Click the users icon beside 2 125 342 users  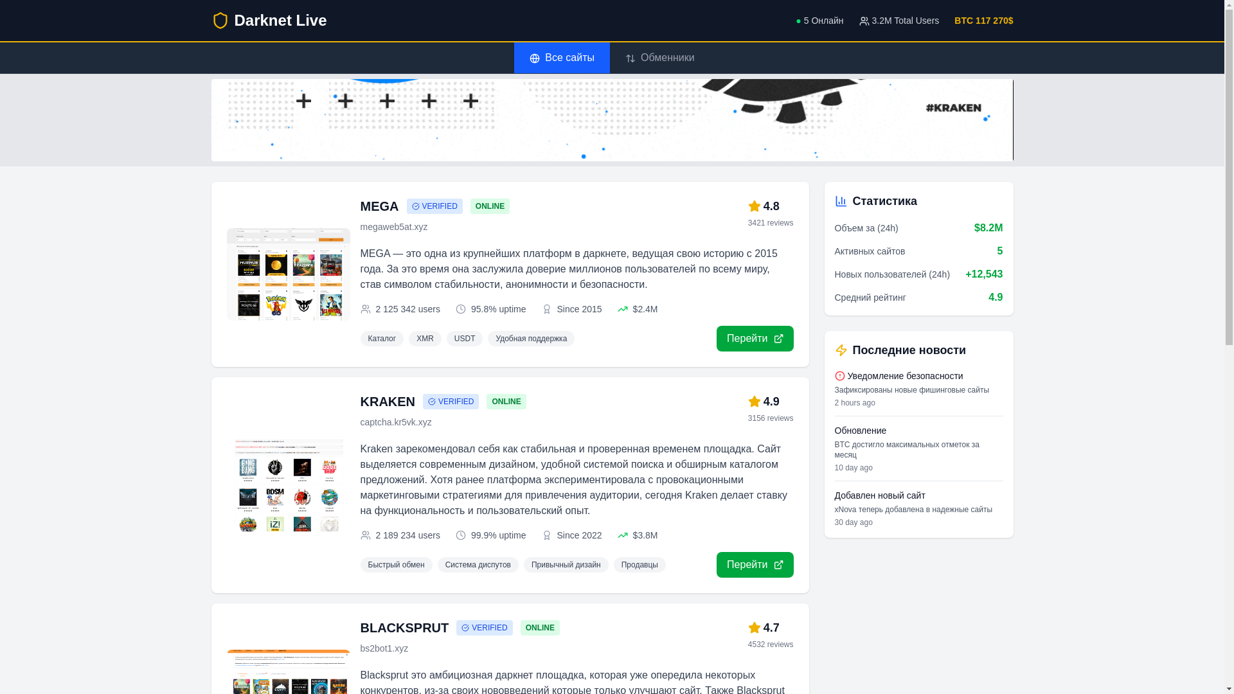click(x=366, y=309)
